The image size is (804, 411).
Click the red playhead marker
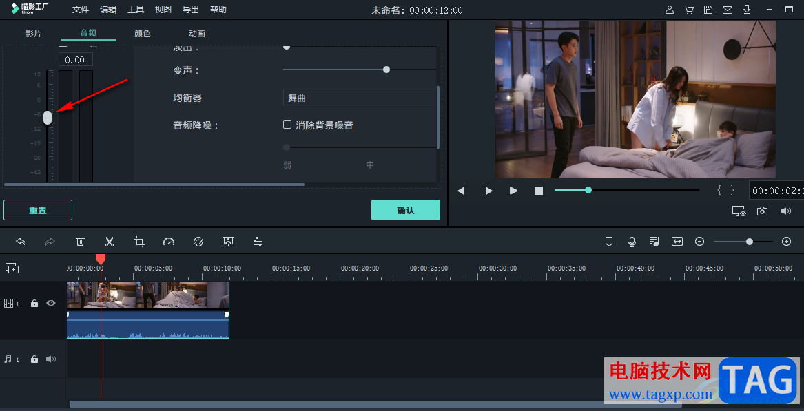[101, 259]
